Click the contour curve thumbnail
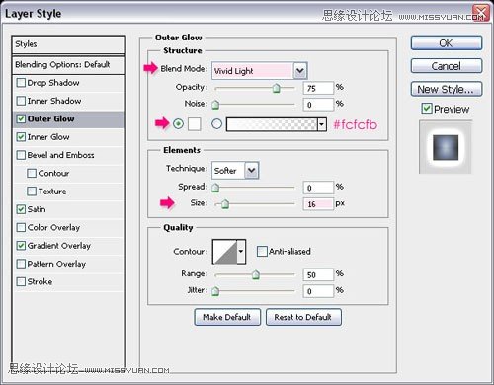Screen dimensions: 494x385 click(x=225, y=252)
